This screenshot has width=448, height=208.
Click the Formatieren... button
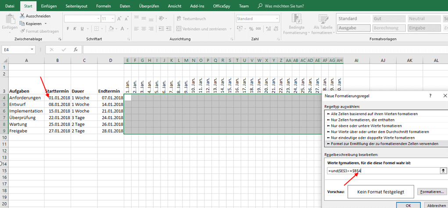pos(431,192)
